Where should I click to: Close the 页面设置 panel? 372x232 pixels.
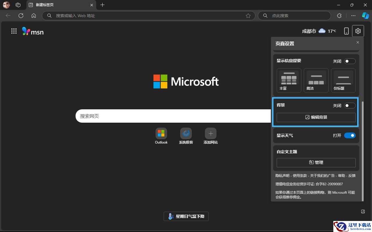(x=358, y=42)
